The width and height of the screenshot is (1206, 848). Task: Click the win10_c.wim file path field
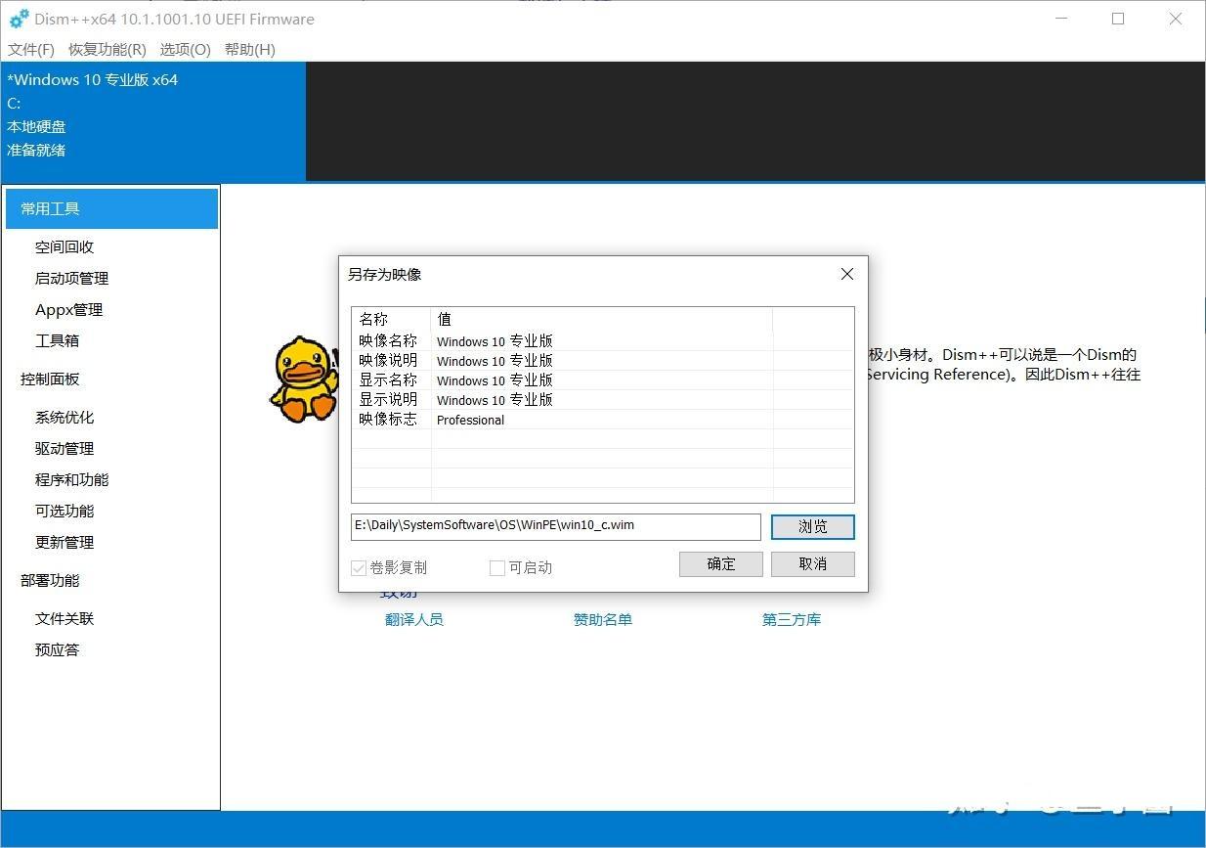[555, 526]
